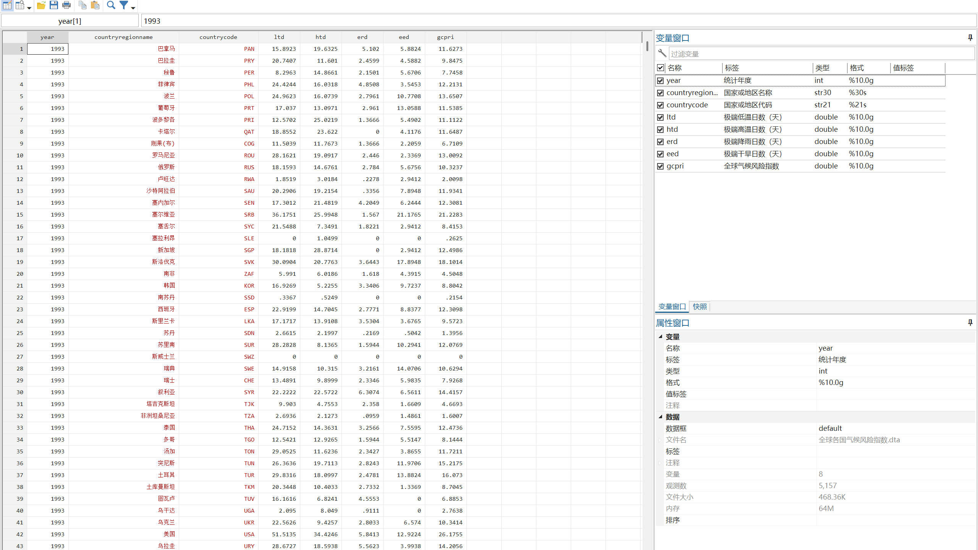Toggle the select-all checkbox beside 名称
This screenshot has height=550, width=978.
[x=660, y=68]
